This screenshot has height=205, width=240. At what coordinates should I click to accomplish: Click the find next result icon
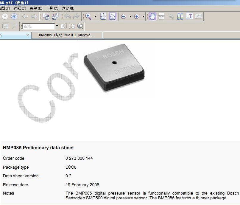click(x=72, y=26)
